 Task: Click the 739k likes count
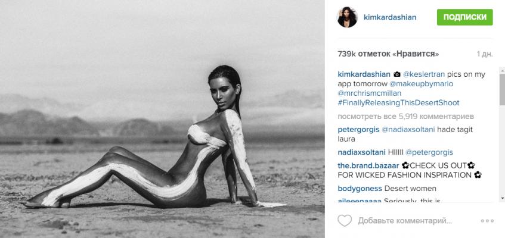[x=388, y=54]
